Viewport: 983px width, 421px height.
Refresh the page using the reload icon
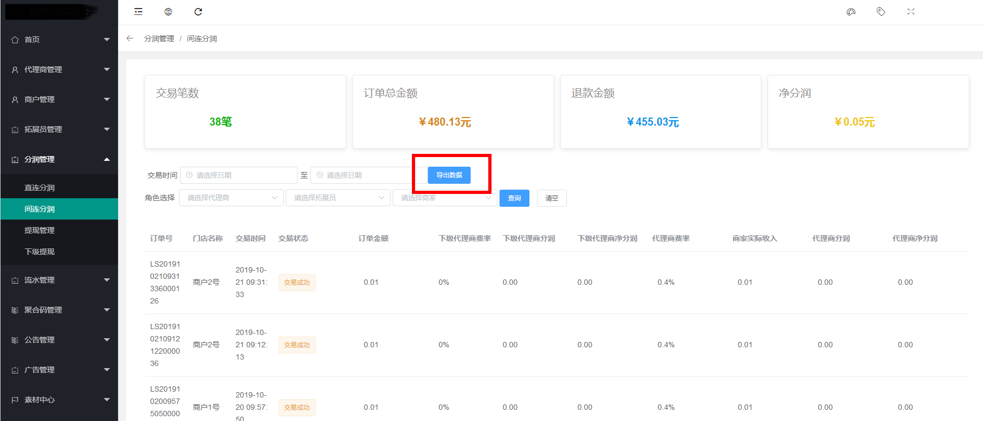click(x=198, y=12)
